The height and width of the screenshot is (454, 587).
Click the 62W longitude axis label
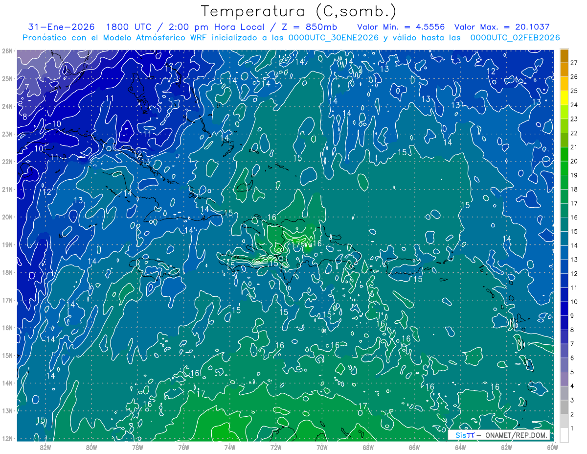click(507, 447)
